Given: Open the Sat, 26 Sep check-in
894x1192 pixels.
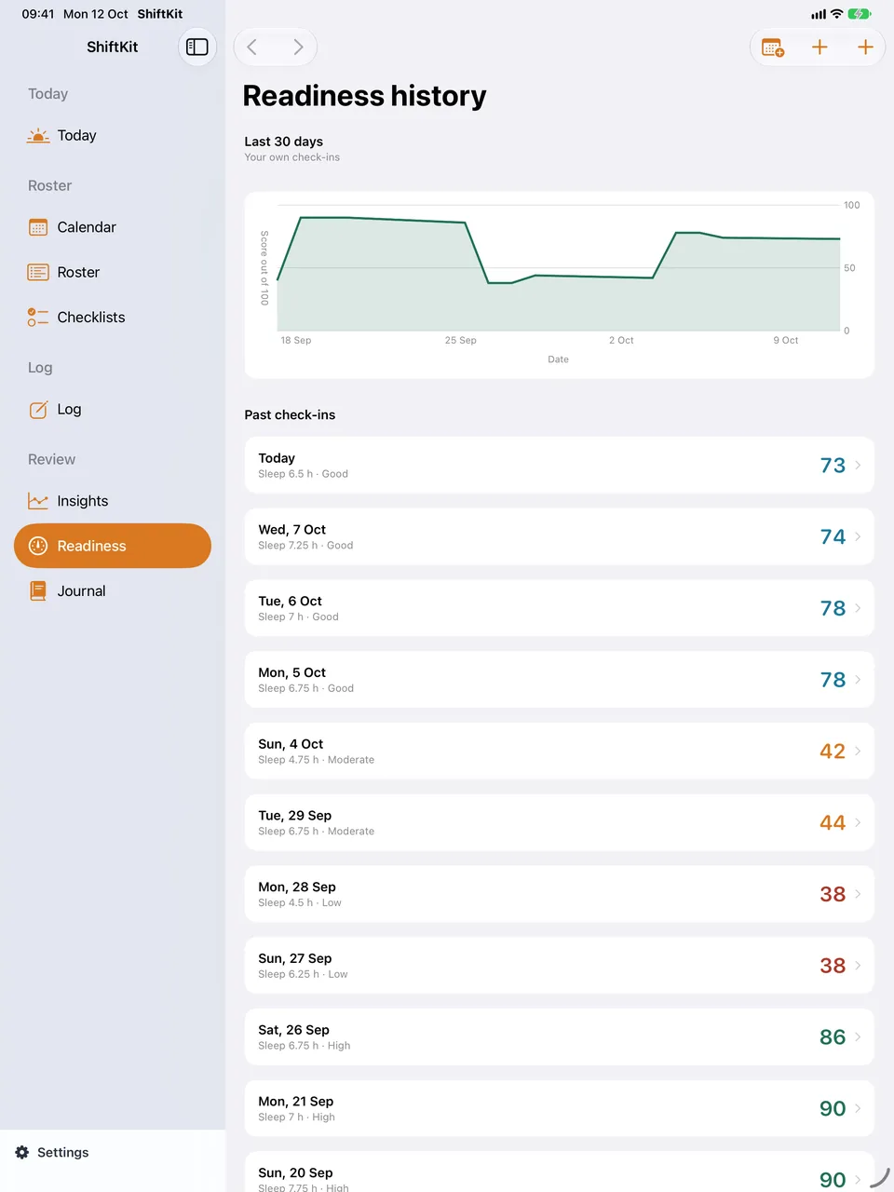Looking at the screenshot, I should tap(559, 1036).
